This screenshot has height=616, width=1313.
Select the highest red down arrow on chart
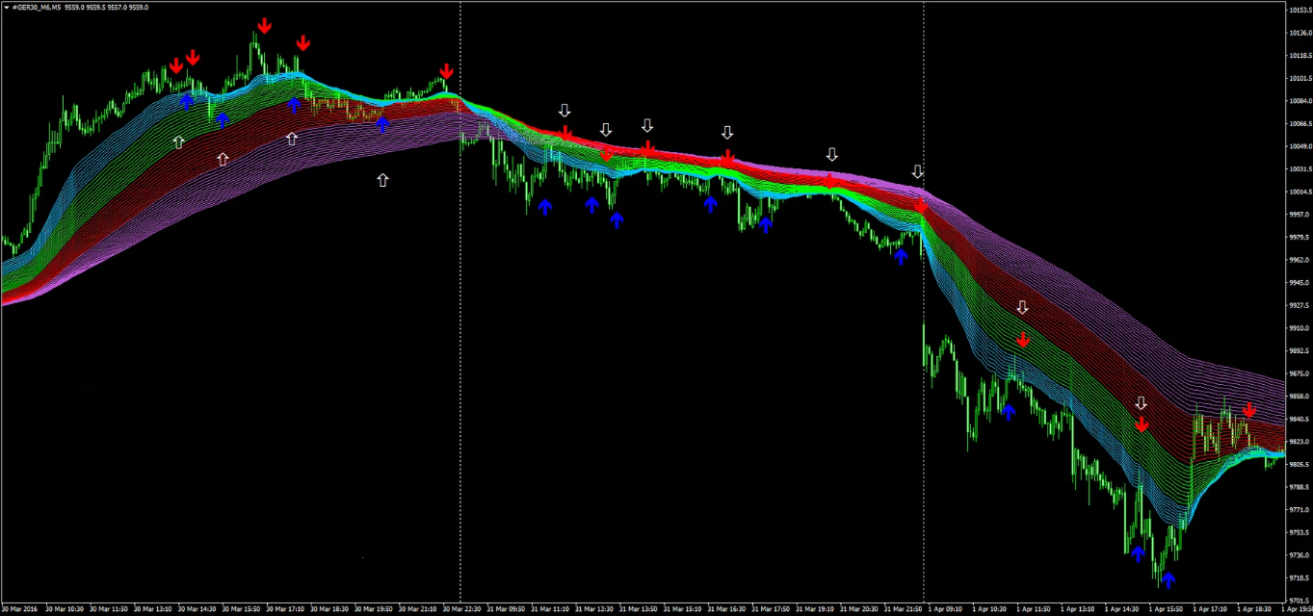(264, 26)
